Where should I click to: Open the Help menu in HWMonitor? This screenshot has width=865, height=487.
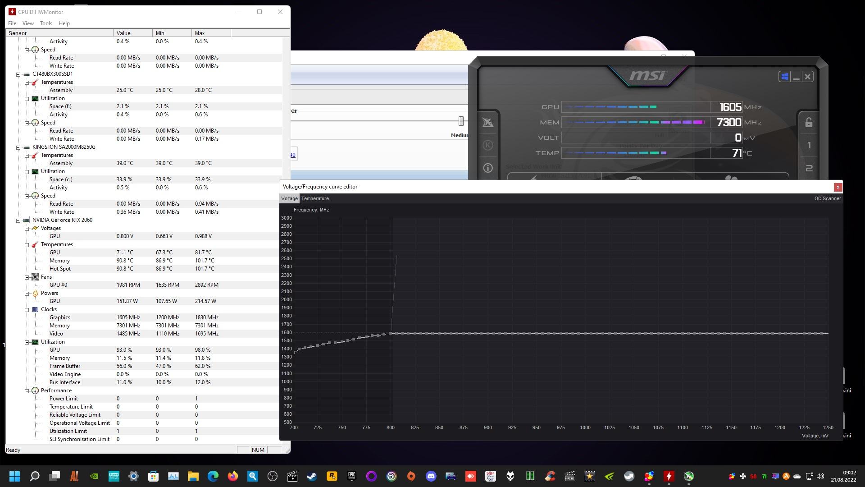(x=64, y=23)
